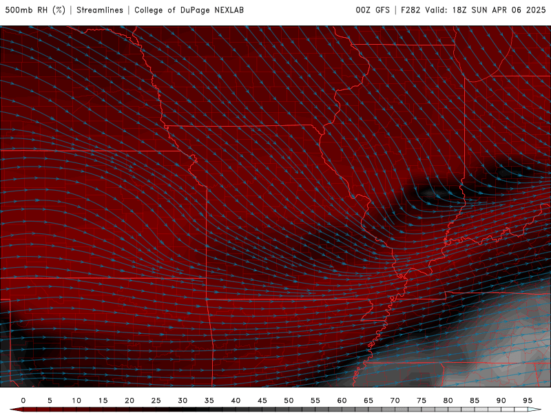
Task: Click the 30 value on color scale
Action: [183, 401]
